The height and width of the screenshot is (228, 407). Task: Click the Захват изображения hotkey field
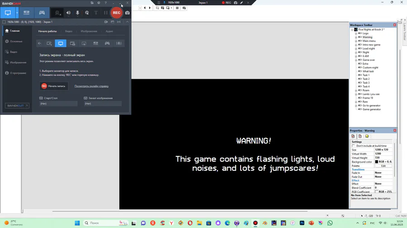click(x=103, y=104)
